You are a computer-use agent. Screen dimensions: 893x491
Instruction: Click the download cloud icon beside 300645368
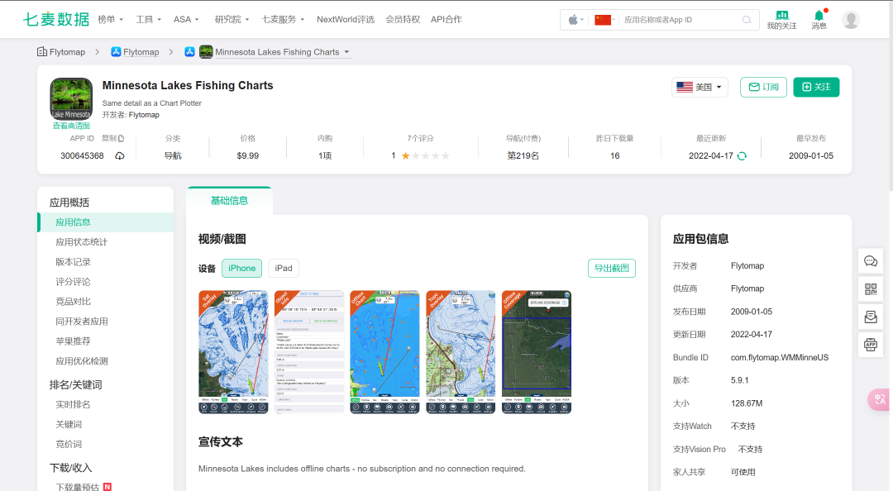pyautogui.click(x=120, y=155)
